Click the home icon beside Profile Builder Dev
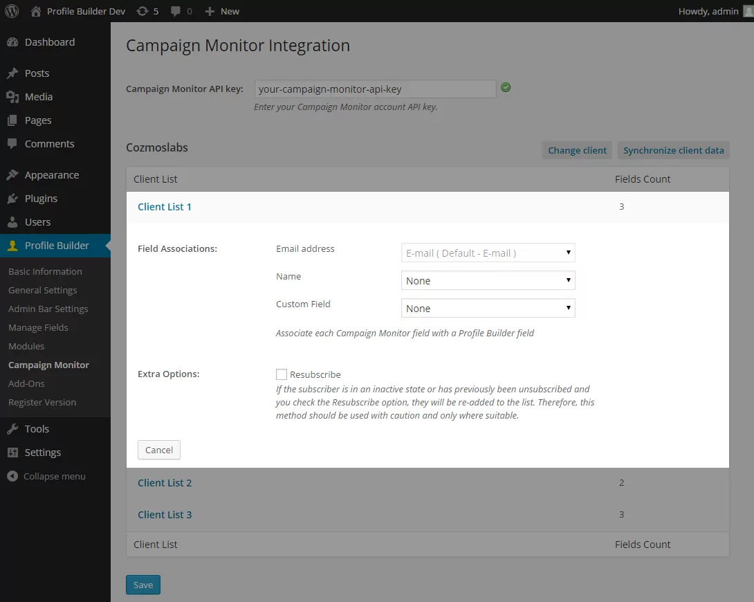This screenshot has width=754, height=602. [35, 11]
